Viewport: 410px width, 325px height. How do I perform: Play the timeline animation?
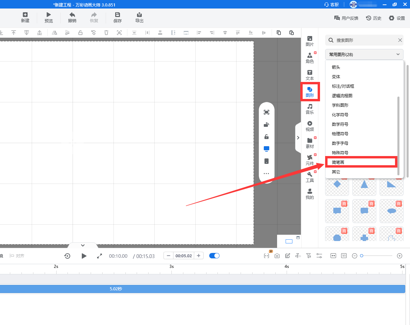click(84, 256)
